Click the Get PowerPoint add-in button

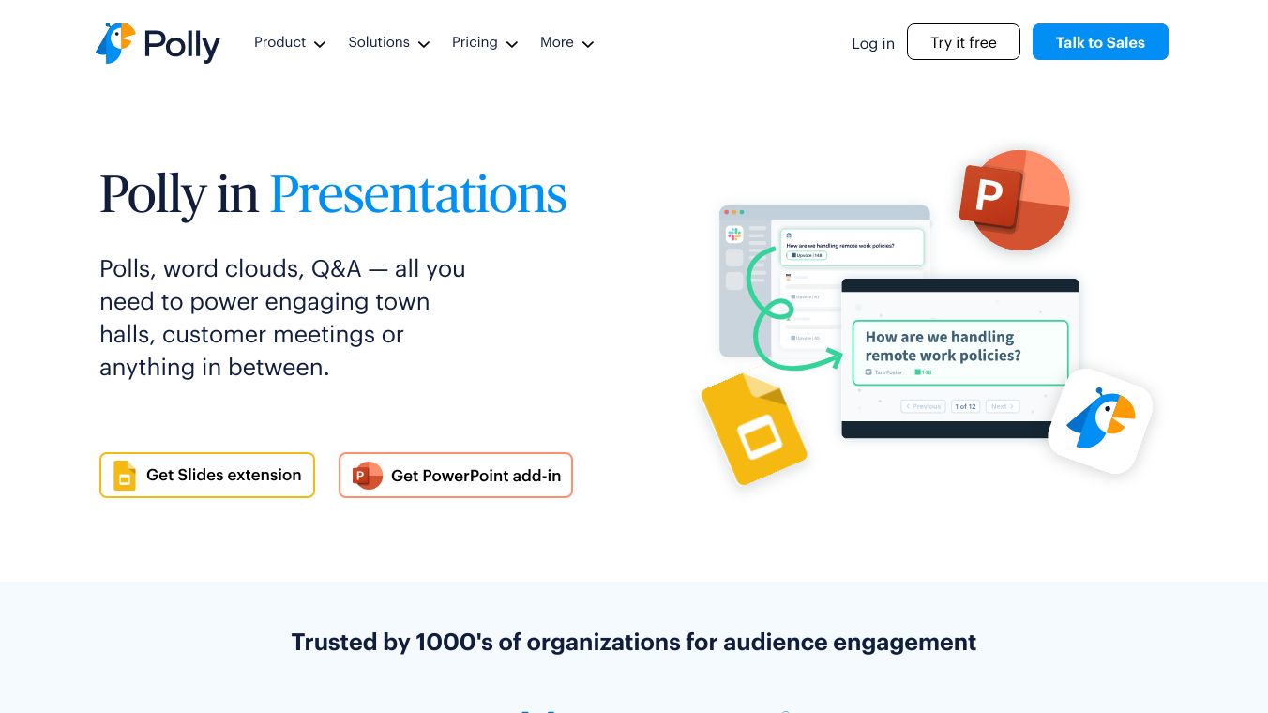(456, 476)
